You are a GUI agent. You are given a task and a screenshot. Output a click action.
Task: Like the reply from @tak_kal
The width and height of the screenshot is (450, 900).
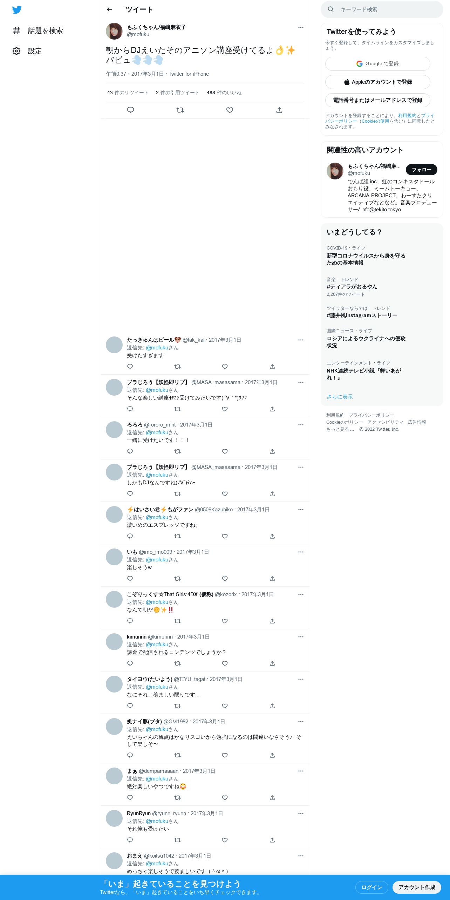point(225,367)
